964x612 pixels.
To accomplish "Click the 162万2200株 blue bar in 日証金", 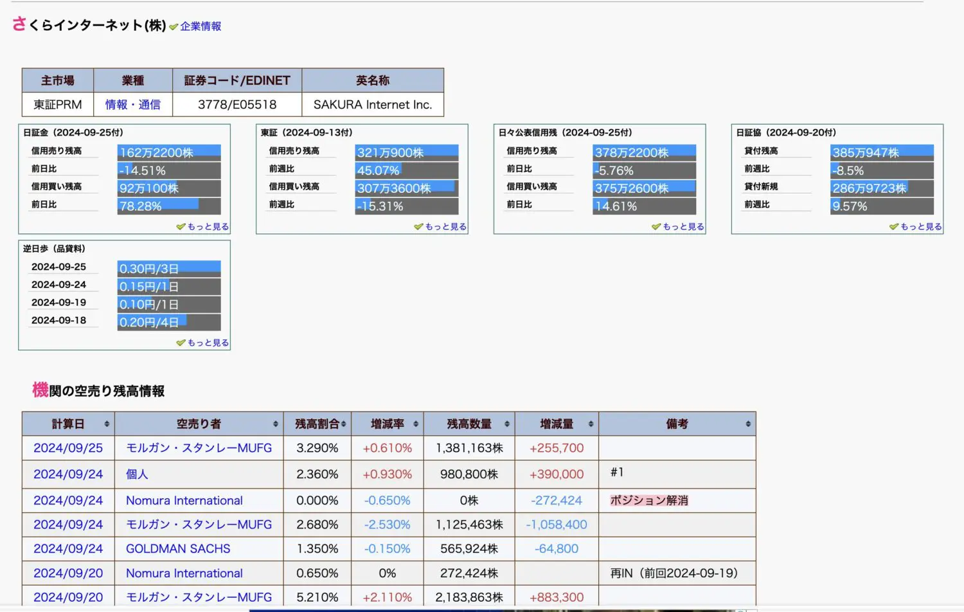I will tap(169, 153).
